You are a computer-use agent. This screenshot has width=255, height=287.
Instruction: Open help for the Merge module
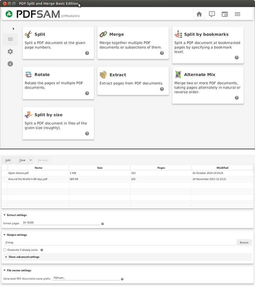[162, 53]
